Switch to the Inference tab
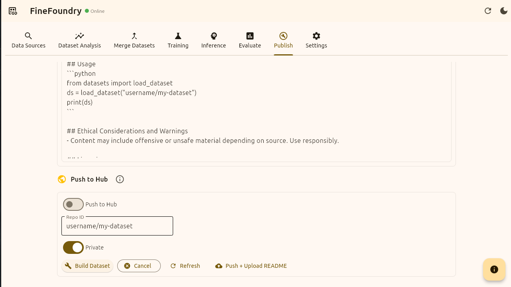The height and width of the screenshot is (287, 511). [213, 40]
